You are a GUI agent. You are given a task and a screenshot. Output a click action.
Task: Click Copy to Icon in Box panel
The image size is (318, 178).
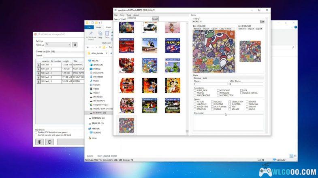pos(225,29)
